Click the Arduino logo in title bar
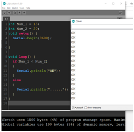This screenshot has width=134, height=132. pyautogui.click(x=4, y=4)
